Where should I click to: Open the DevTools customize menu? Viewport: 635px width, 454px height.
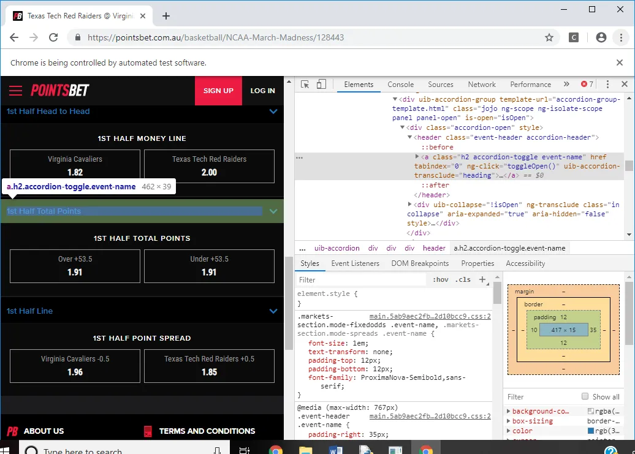point(607,84)
